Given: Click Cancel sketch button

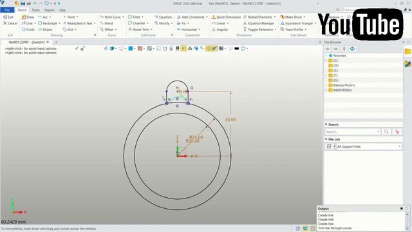Looking at the screenshot, I should [x=10, y=23].
